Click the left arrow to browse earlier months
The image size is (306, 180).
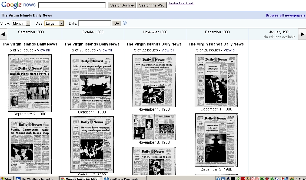tap(4, 34)
